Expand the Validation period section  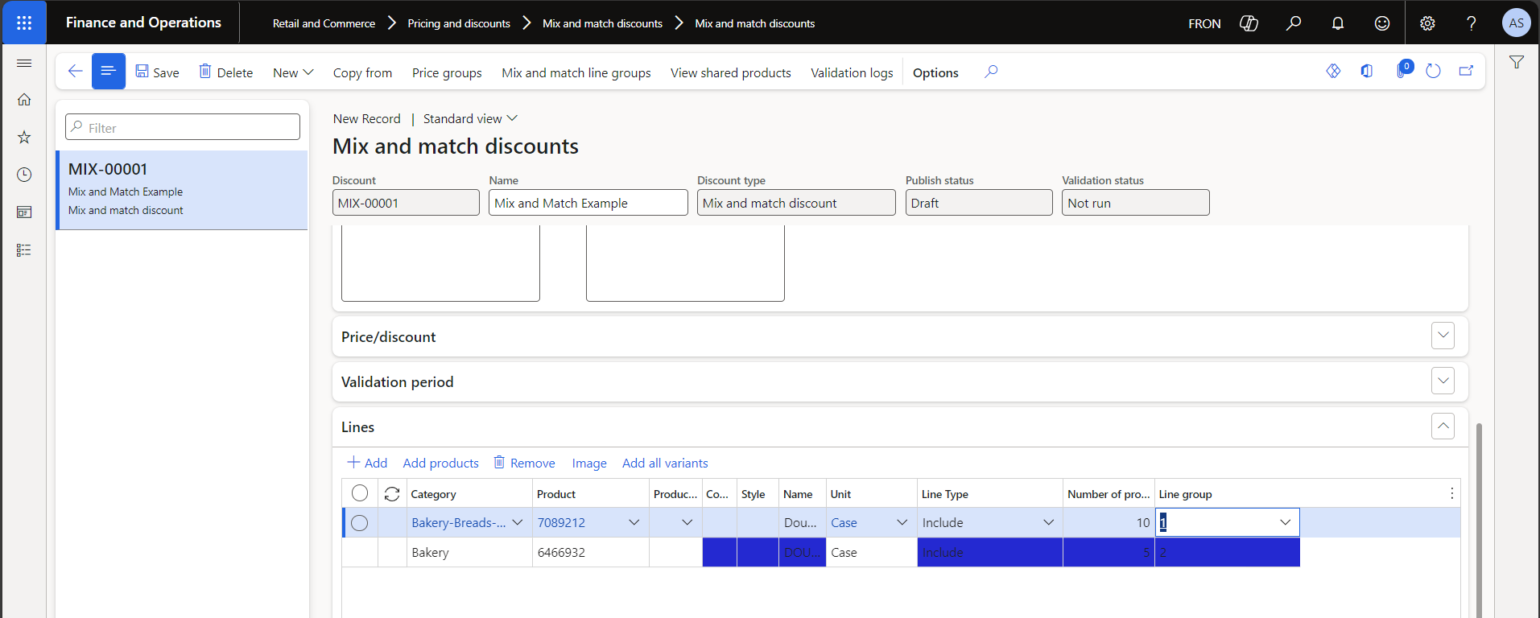tap(1443, 381)
